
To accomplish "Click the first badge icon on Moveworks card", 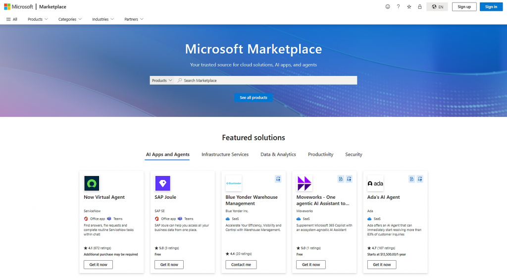I will click(341, 179).
